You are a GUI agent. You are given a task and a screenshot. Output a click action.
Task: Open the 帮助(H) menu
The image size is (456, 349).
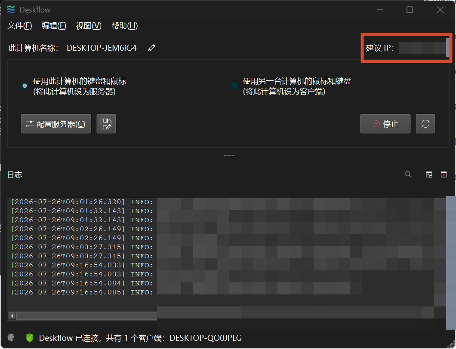coord(124,25)
